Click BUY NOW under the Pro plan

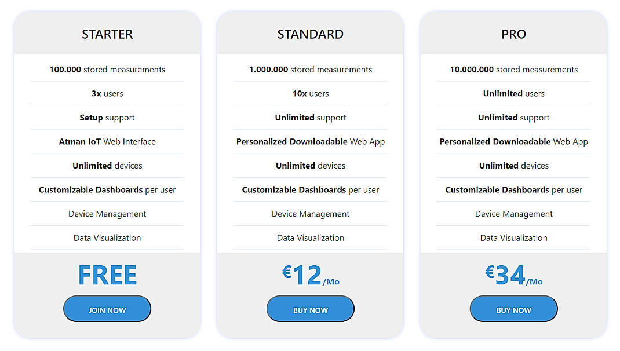coord(513,309)
